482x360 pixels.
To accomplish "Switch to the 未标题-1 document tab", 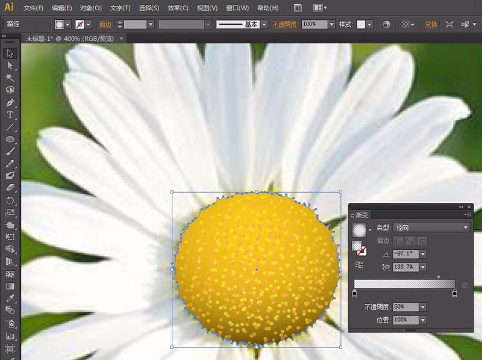I will (x=70, y=39).
